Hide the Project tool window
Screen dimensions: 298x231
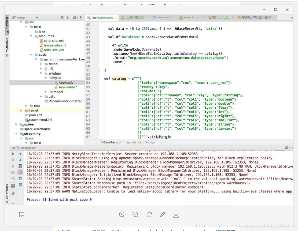click(x=81, y=18)
